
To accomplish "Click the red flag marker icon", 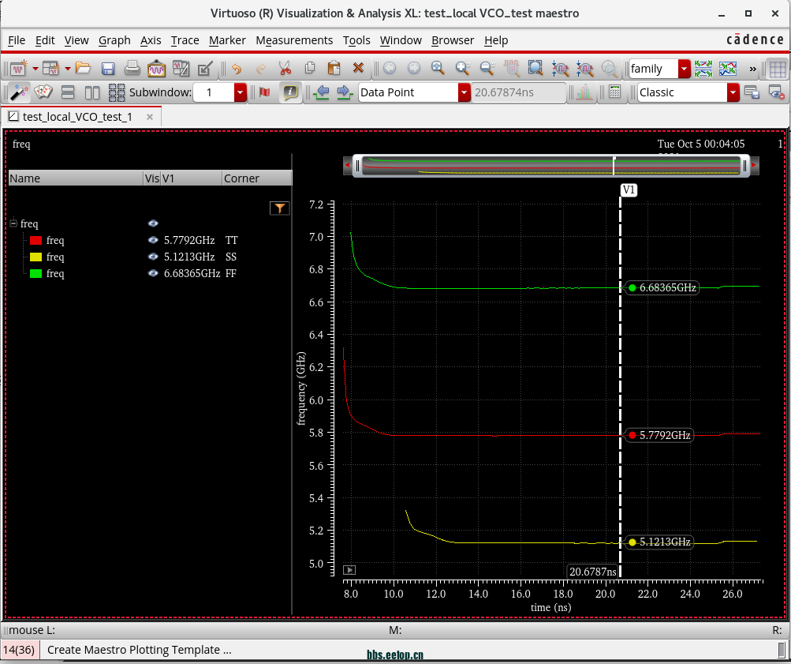I will (265, 92).
